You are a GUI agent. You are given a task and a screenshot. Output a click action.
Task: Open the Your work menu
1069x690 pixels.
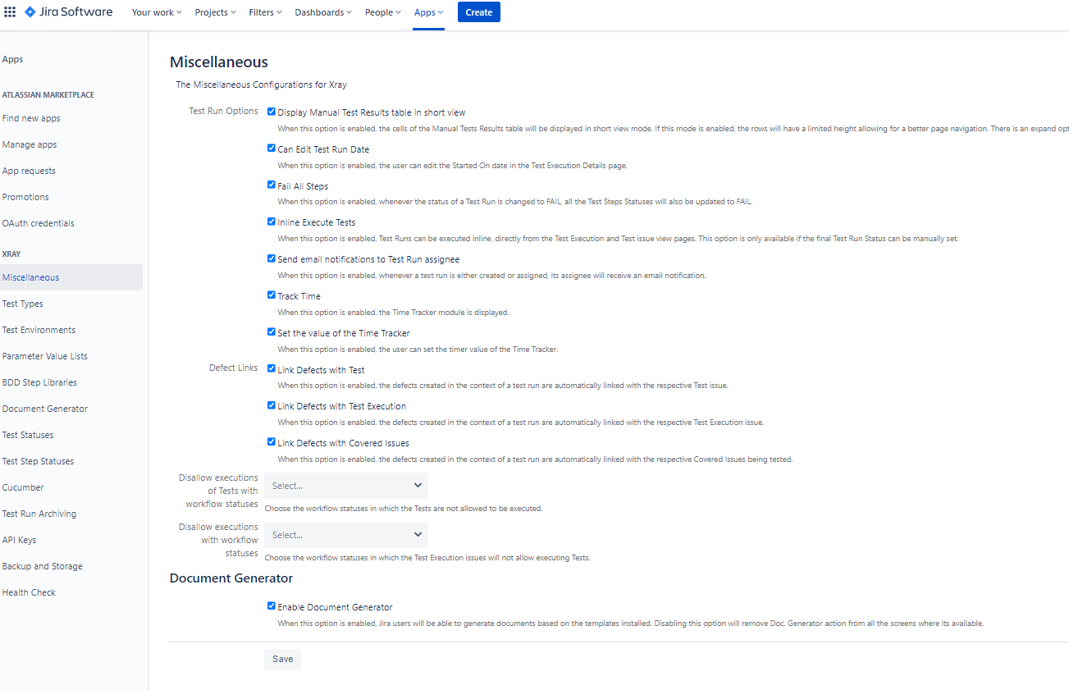click(156, 11)
